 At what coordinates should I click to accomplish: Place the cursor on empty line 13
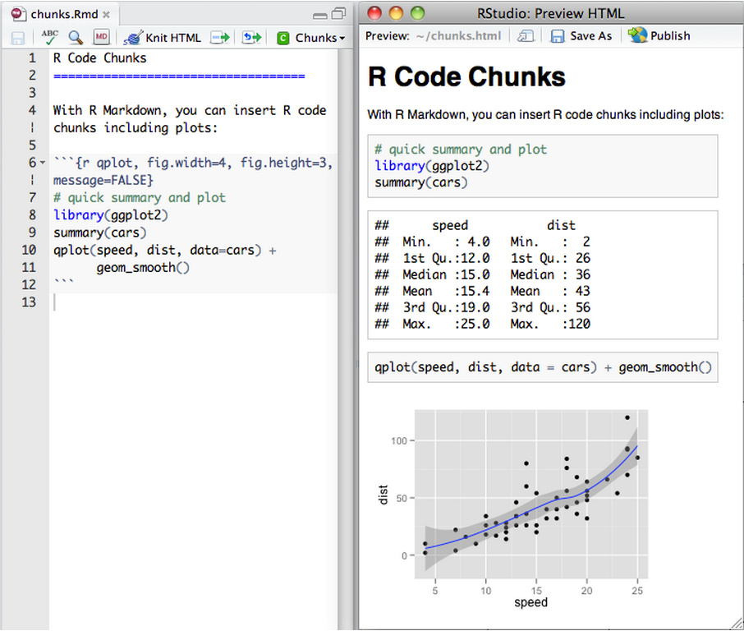point(195,302)
